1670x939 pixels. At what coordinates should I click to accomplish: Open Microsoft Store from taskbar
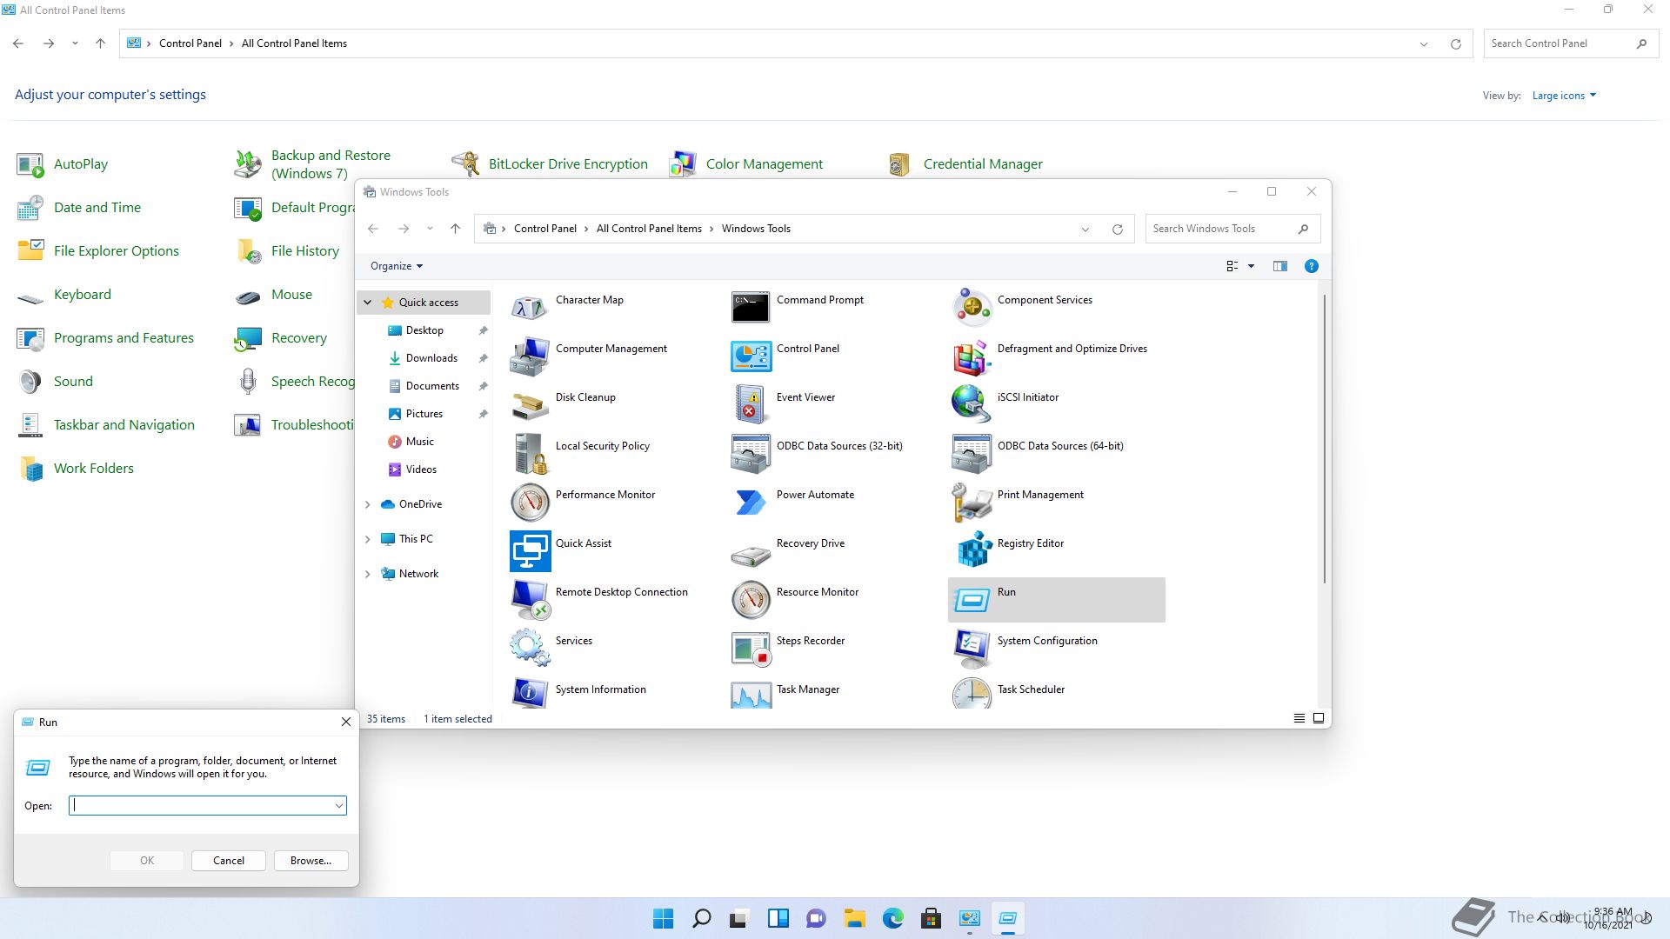pyautogui.click(x=931, y=919)
